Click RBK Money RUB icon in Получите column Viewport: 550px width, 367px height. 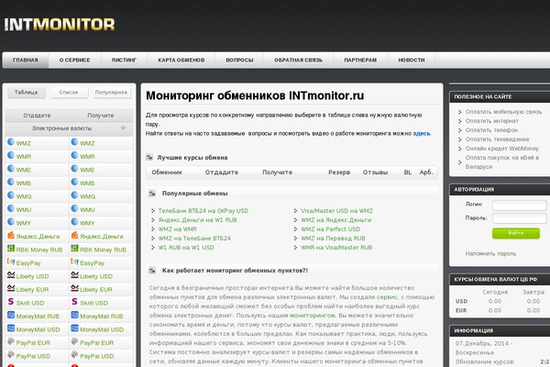tap(74, 249)
